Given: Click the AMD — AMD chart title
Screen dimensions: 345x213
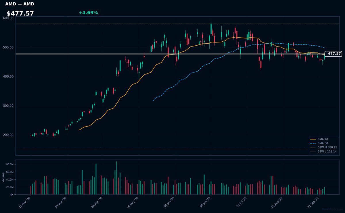Looking at the screenshot, I should pos(20,4).
